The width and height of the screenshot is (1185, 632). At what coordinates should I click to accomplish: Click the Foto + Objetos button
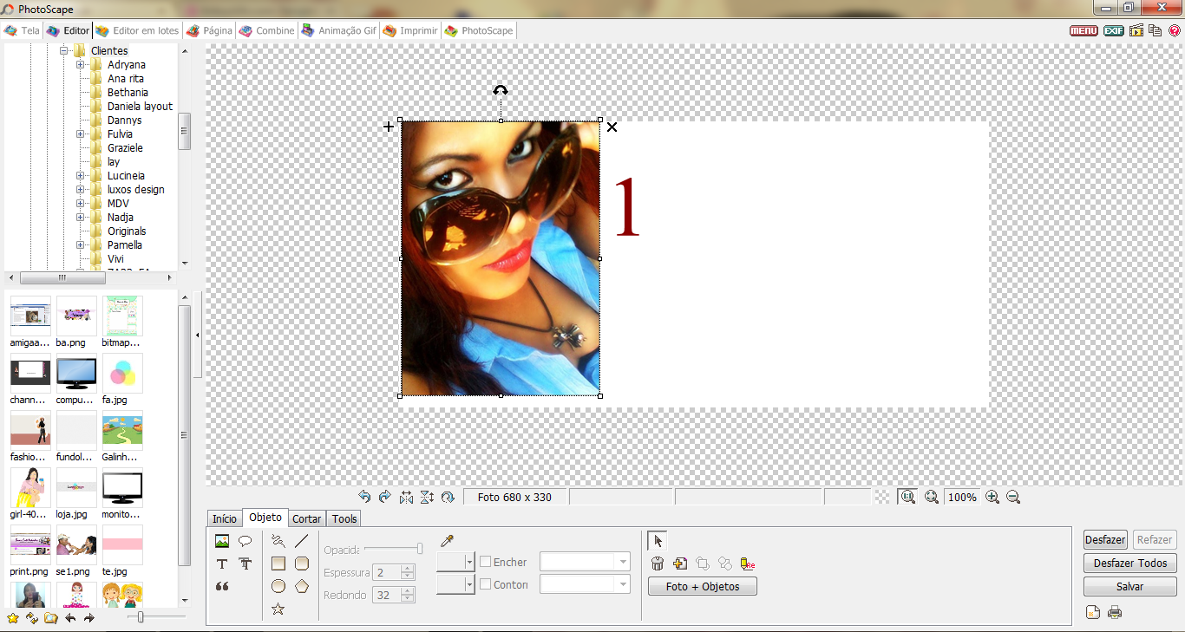pyautogui.click(x=703, y=587)
